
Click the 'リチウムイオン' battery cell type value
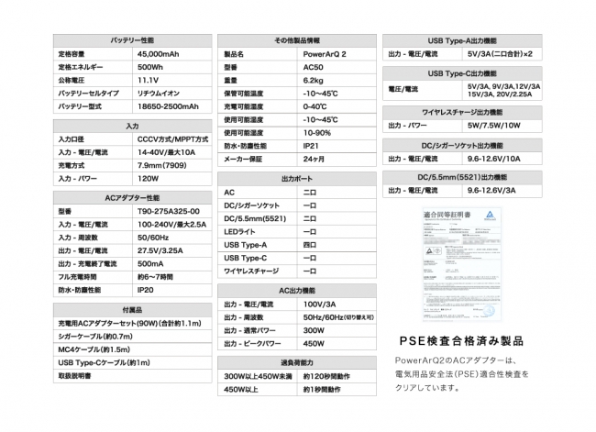click(159, 94)
